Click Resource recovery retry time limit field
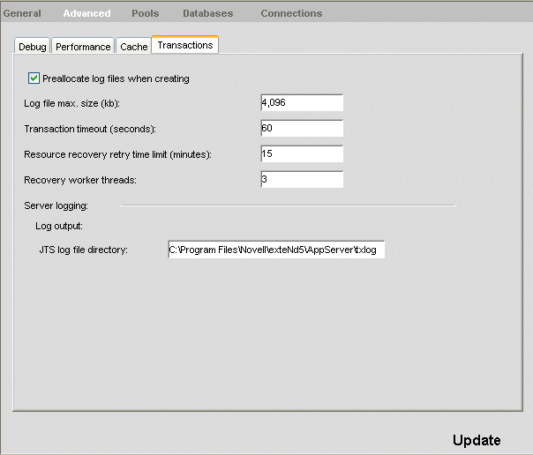The height and width of the screenshot is (455, 533). pos(301,154)
